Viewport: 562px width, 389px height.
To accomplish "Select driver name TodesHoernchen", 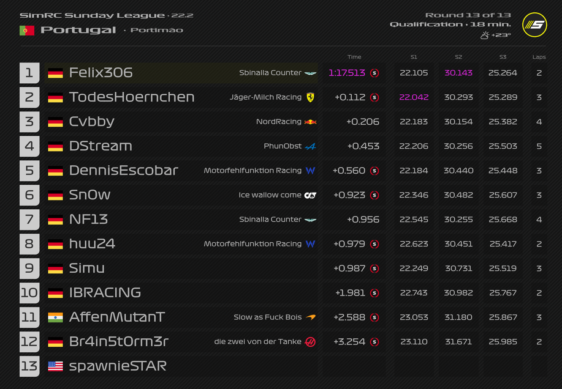I will coord(132,97).
